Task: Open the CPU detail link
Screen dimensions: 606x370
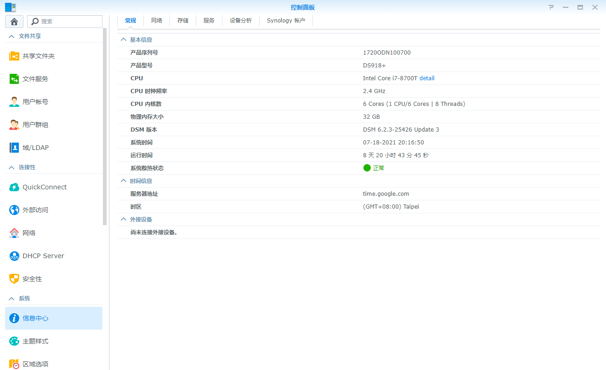Action: (427, 78)
